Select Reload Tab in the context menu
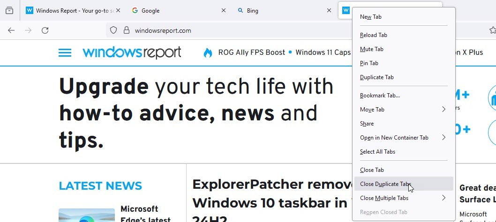The height and width of the screenshot is (222, 496). click(x=404, y=35)
